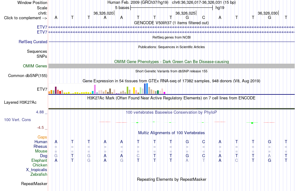Open the OMIM Genes track label

(35, 66)
